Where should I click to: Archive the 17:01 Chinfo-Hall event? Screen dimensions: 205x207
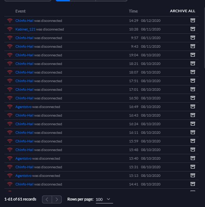coord(193,89)
